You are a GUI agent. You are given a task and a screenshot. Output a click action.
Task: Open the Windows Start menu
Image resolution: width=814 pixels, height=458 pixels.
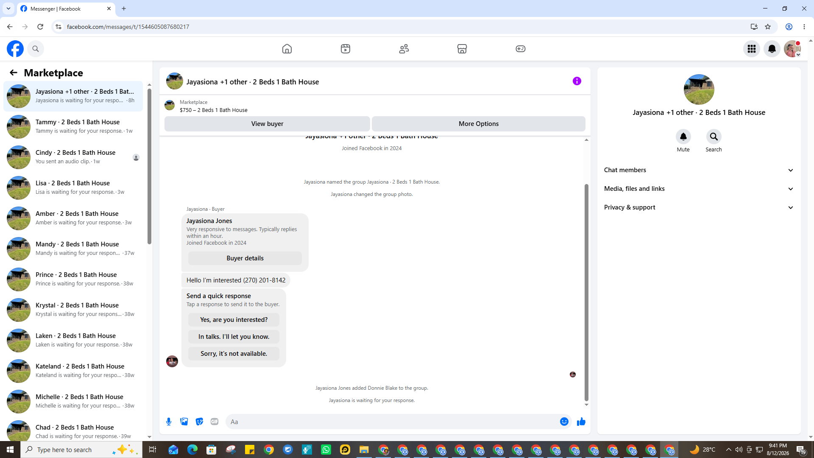[x=10, y=450]
